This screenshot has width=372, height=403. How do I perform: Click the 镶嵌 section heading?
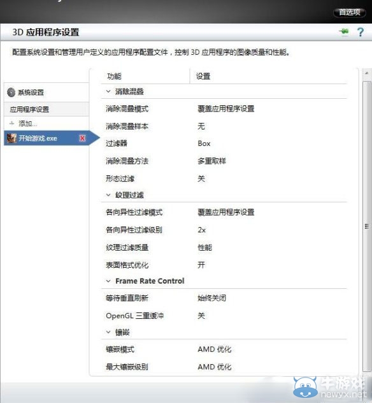pyautogui.click(x=122, y=332)
